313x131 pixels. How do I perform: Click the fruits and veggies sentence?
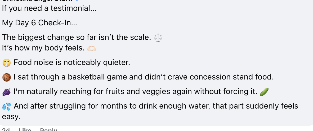tap(135, 92)
